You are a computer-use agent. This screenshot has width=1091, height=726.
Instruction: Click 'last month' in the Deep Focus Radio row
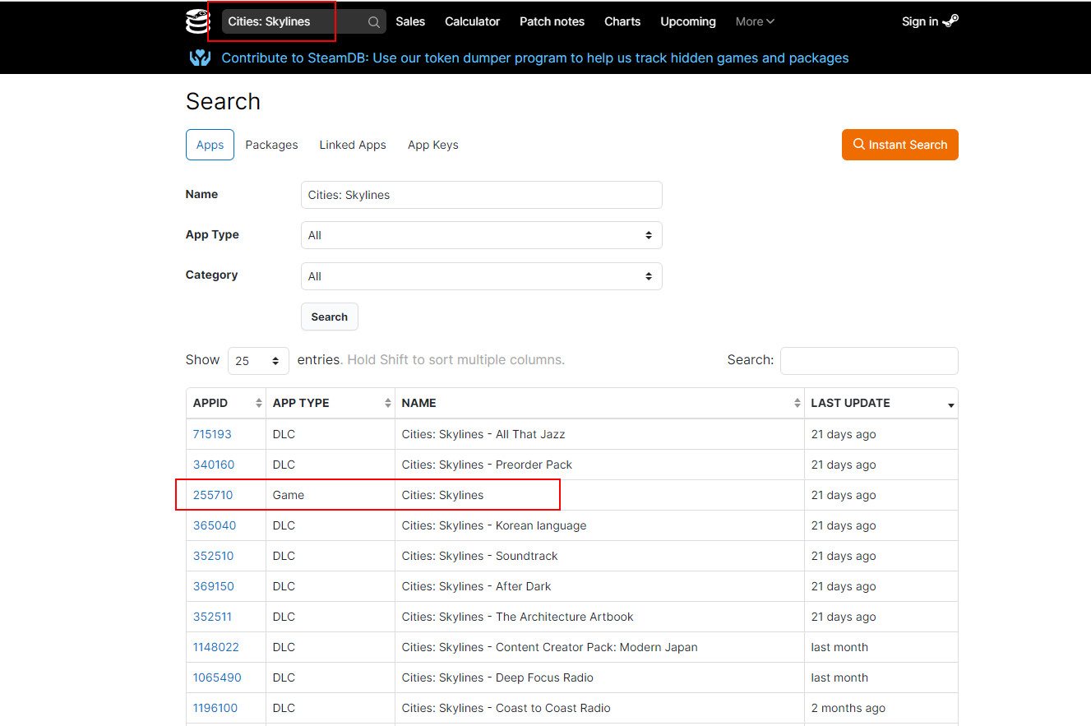[839, 677]
